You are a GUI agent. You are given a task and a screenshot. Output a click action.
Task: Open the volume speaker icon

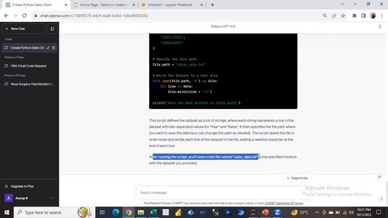(352, 213)
